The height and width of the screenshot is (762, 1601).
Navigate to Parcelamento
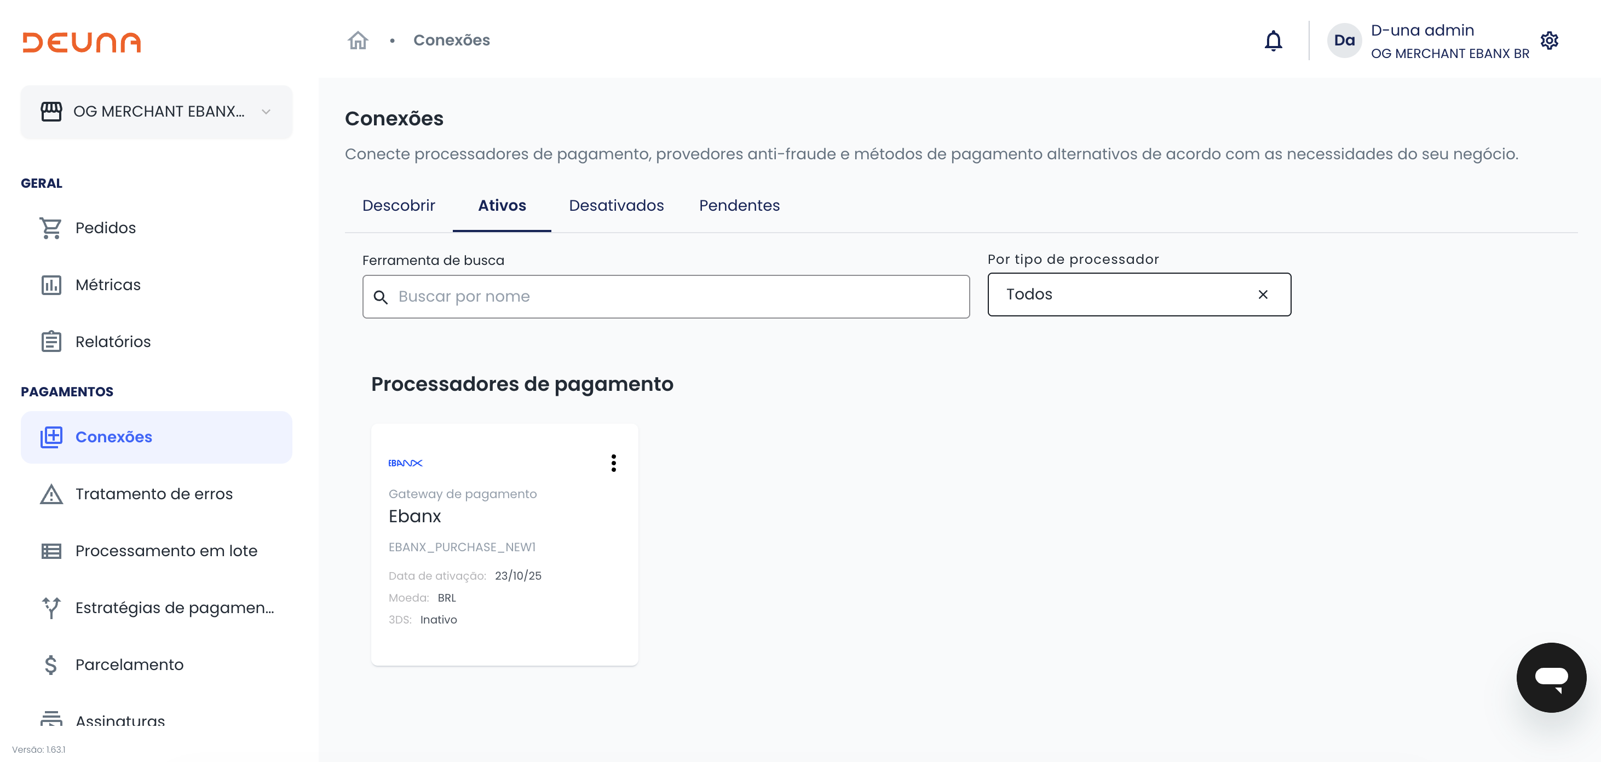(129, 665)
